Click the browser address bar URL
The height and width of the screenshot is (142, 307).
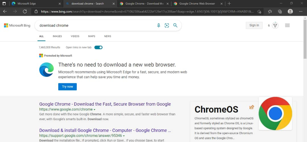coord(147,12)
